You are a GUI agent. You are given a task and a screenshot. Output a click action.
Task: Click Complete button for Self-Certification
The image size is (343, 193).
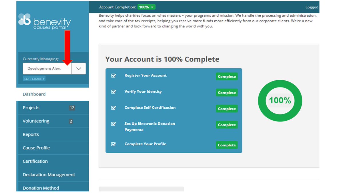click(x=227, y=109)
